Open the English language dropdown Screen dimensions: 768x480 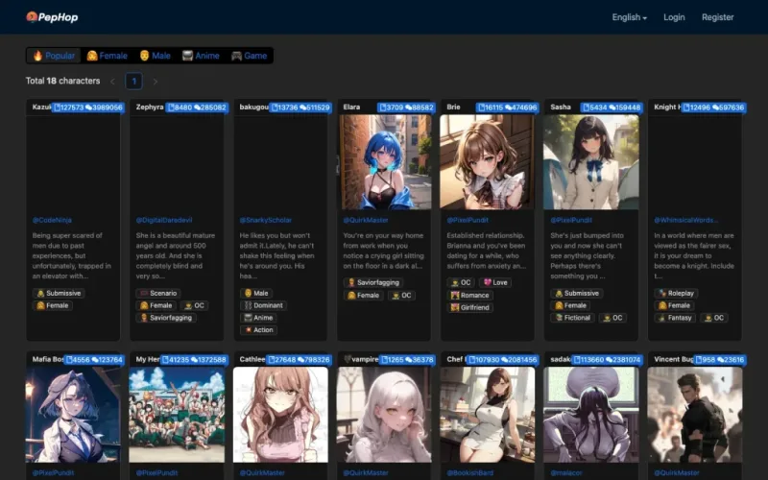629,17
